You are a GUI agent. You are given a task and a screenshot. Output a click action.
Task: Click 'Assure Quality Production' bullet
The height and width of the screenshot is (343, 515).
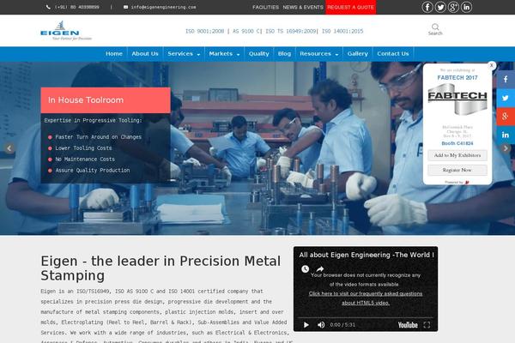pyautogui.click(x=93, y=171)
